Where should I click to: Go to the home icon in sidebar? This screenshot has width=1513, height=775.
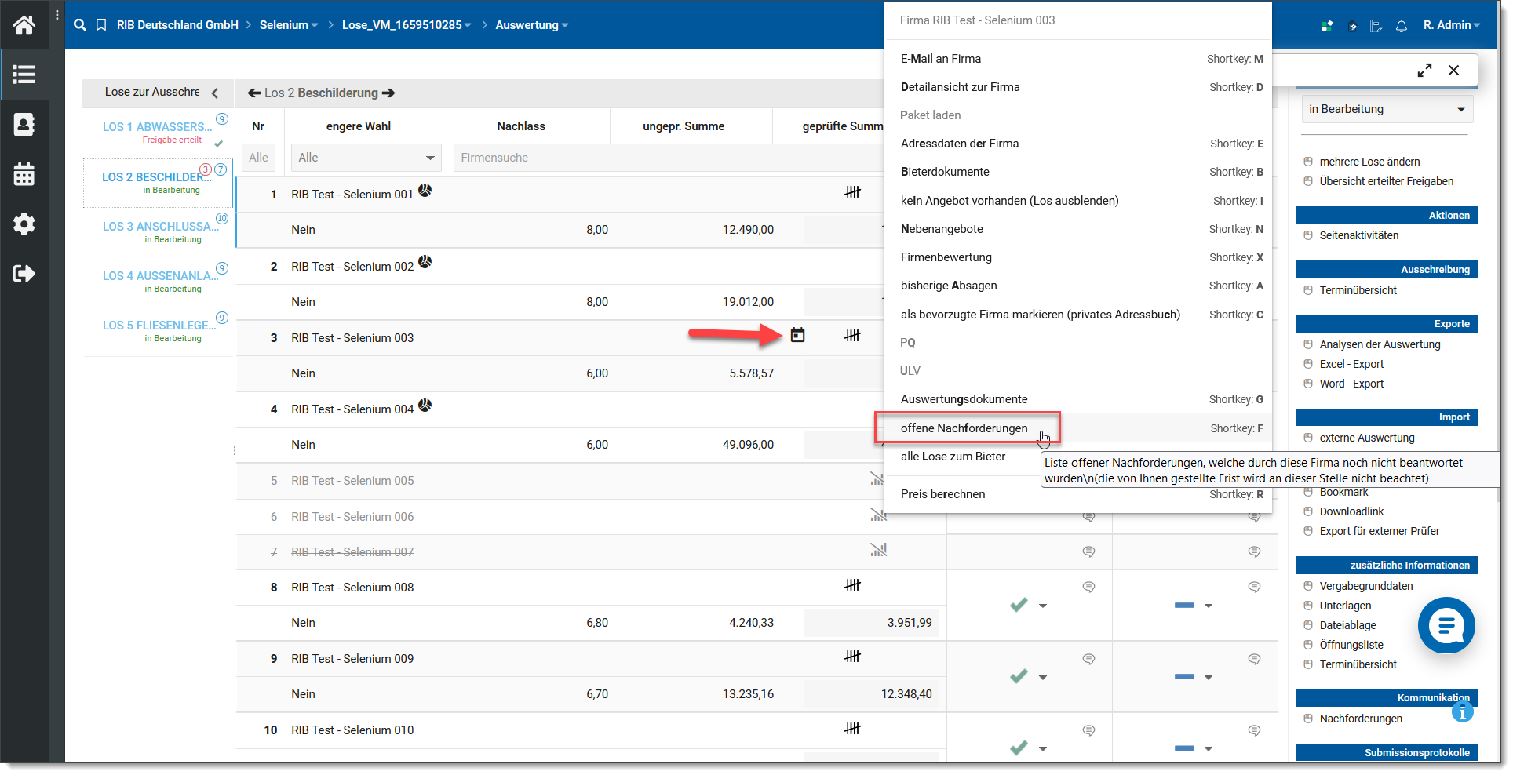click(x=24, y=25)
